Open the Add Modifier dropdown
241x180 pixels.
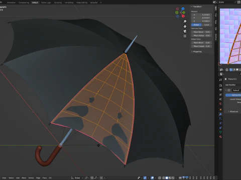pos(232,85)
